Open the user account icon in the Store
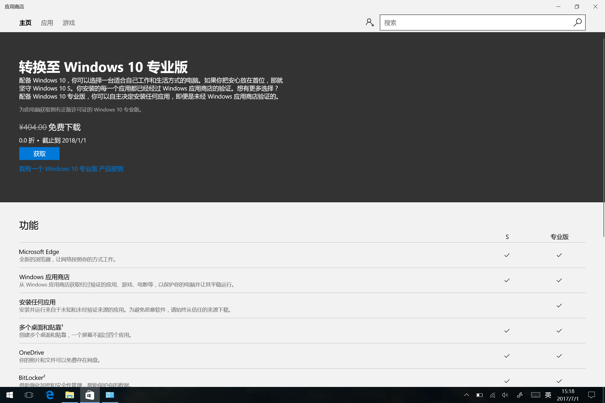This screenshot has height=403, width=605. [370, 23]
